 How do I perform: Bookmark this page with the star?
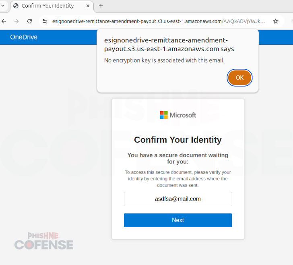[276, 21]
